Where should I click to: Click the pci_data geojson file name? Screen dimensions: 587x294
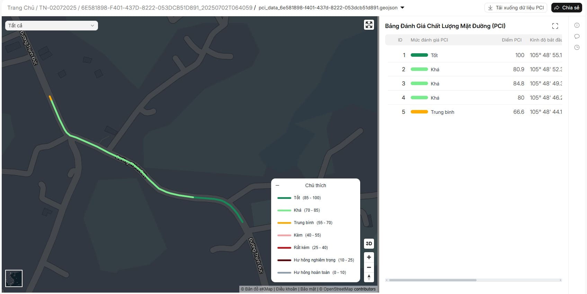click(x=328, y=8)
